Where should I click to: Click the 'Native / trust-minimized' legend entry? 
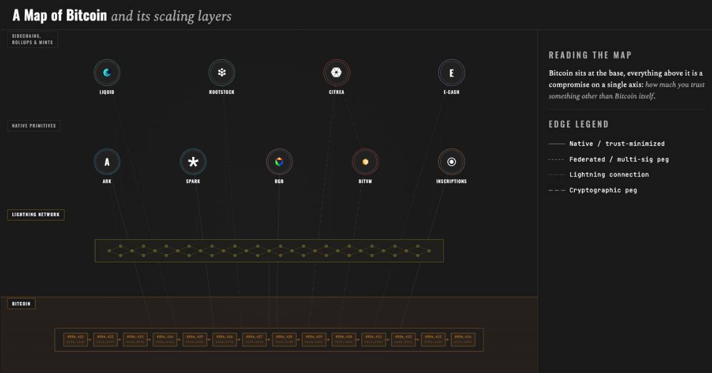click(607, 144)
